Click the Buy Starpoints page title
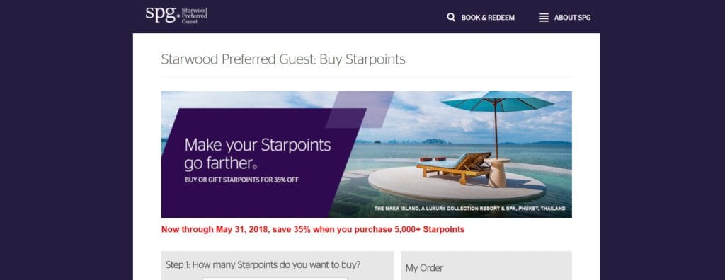 point(283,59)
